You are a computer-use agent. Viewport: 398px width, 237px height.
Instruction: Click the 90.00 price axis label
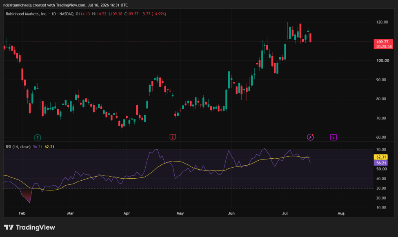[x=381, y=80]
